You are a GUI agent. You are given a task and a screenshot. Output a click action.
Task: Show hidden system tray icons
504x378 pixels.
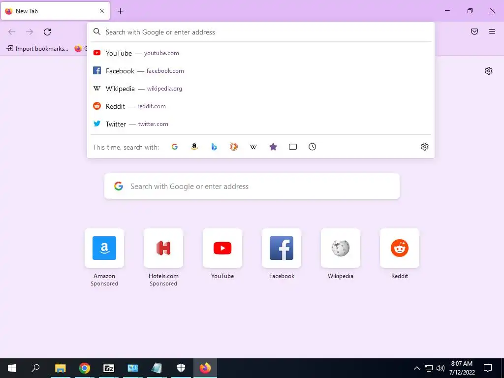tap(416, 368)
